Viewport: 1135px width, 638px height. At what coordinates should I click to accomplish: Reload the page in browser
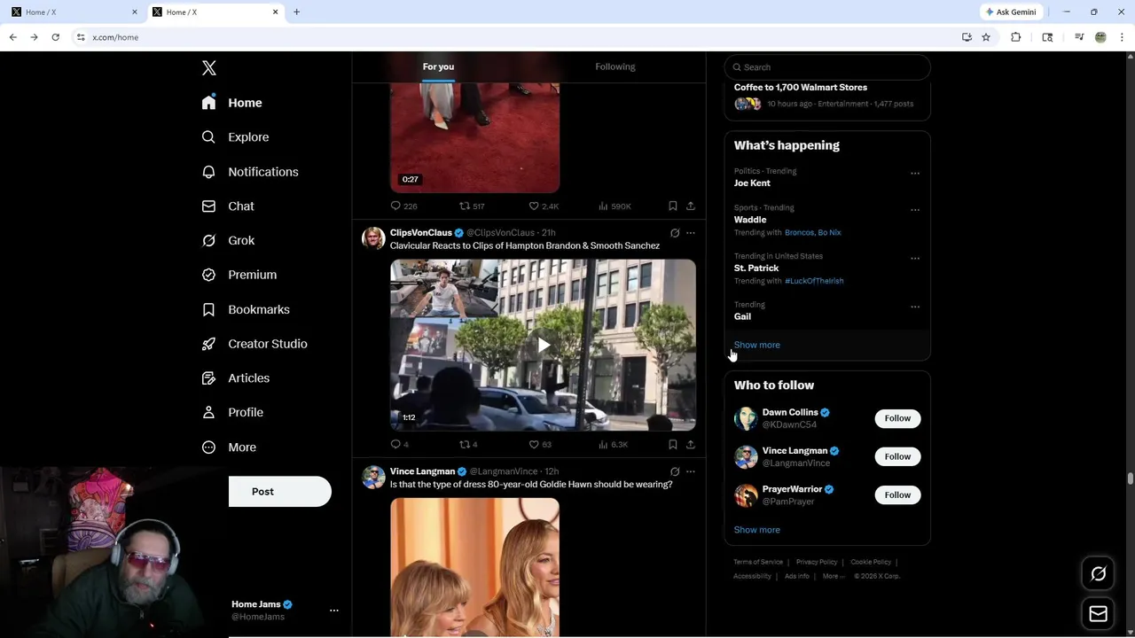tap(55, 37)
